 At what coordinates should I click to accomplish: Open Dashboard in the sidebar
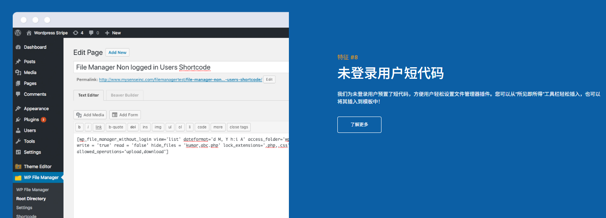coord(35,47)
